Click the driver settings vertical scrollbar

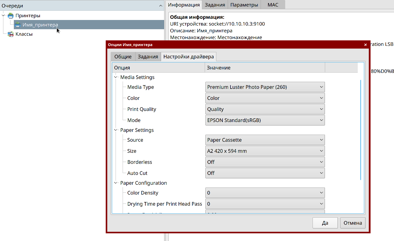[x=361, y=129]
